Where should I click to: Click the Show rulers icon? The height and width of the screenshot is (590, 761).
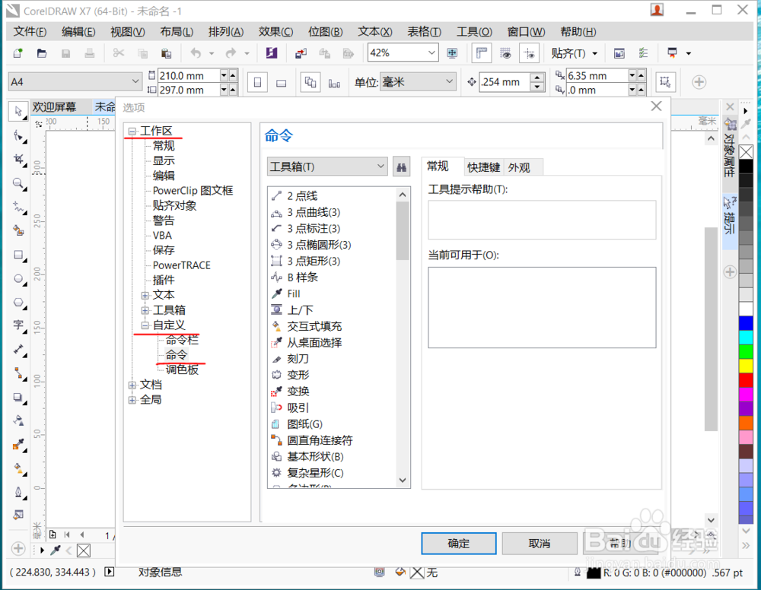coord(482,53)
